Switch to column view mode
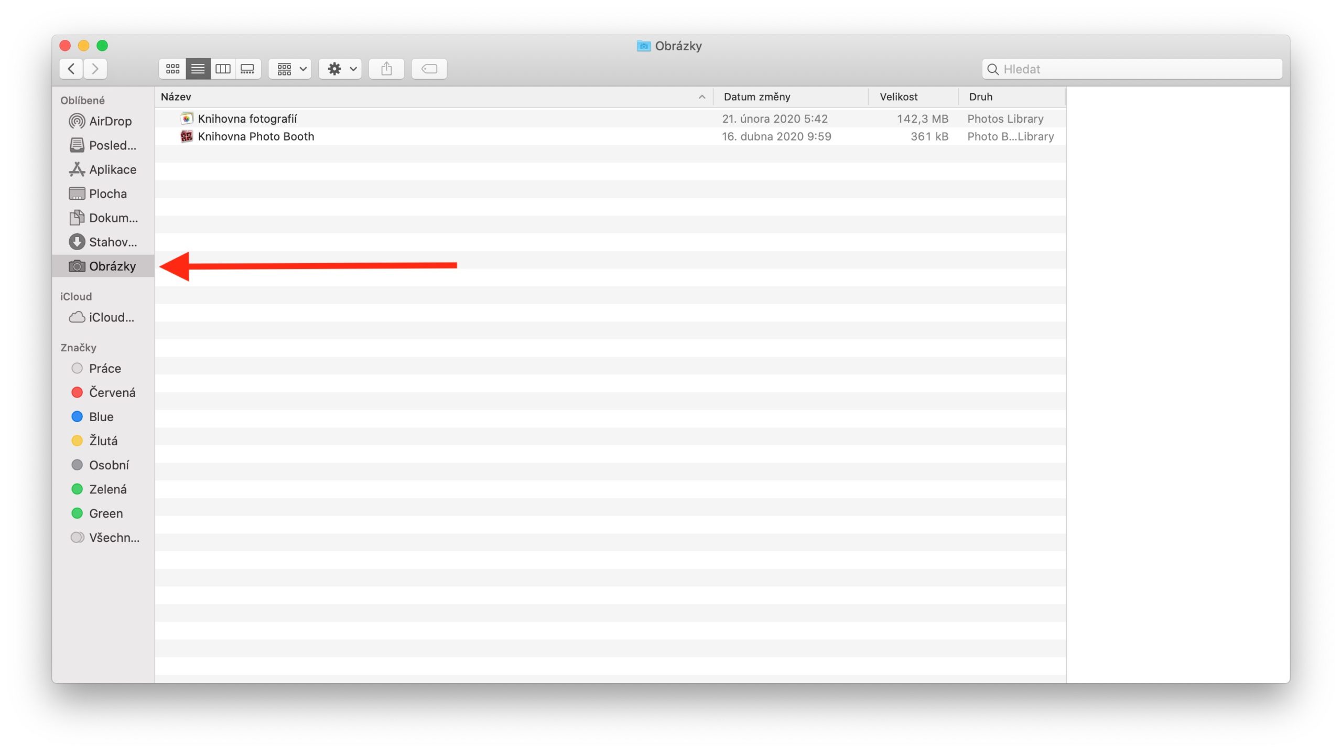 223,69
